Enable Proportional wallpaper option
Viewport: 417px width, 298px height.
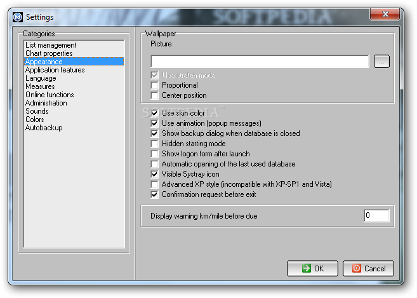[x=154, y=85]
